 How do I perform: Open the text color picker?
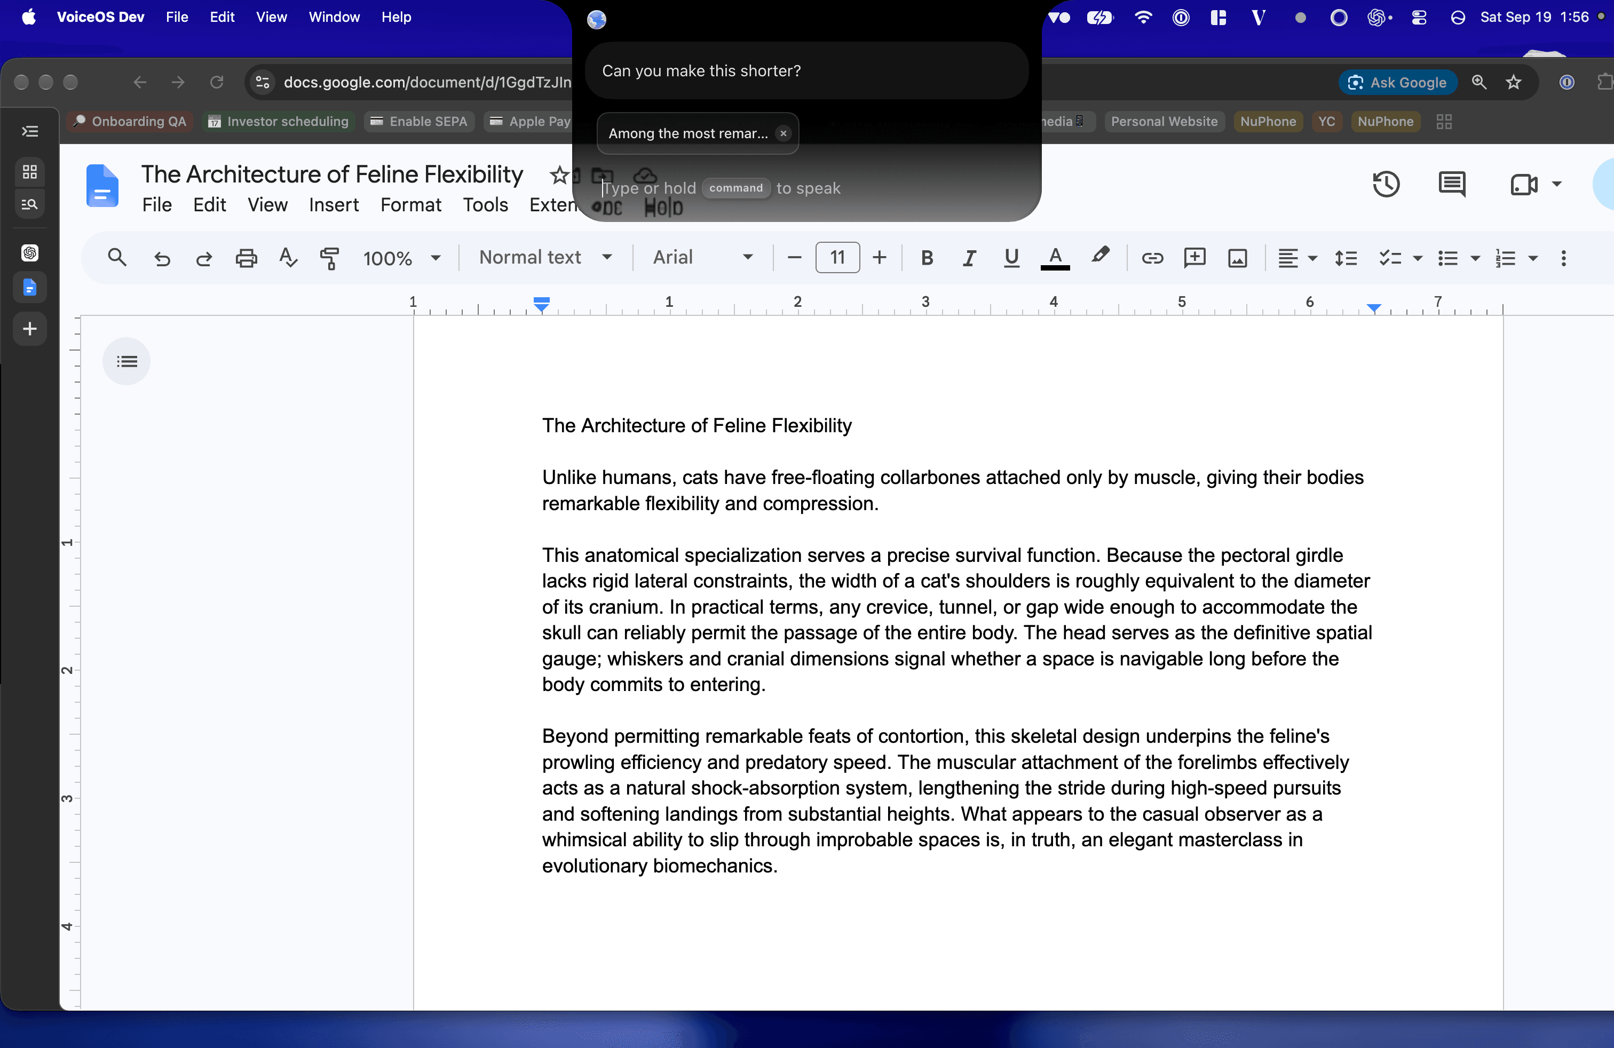pyautogui.click(x=1055, y=258)
